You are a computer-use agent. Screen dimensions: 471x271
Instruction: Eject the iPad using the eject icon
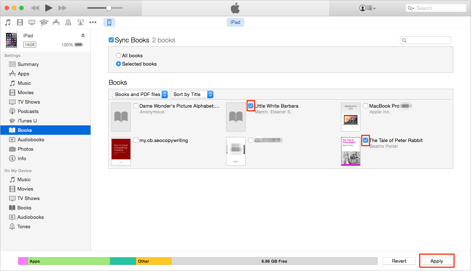click(x=83, y=35)
